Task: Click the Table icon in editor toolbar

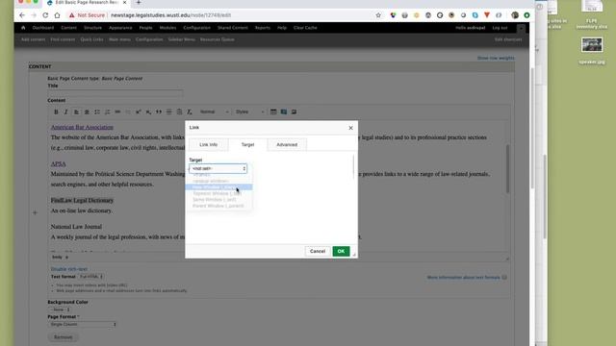Action: tap(273, 111)
